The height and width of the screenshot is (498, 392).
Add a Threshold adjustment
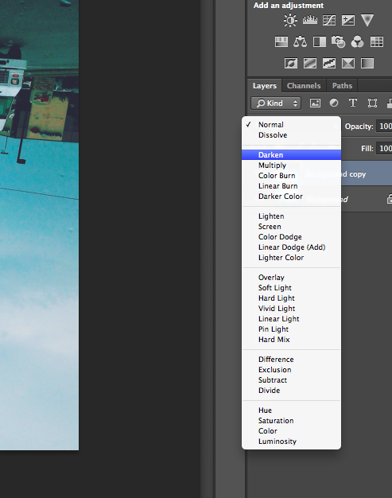pyautogui.click(x=329, y=63)
